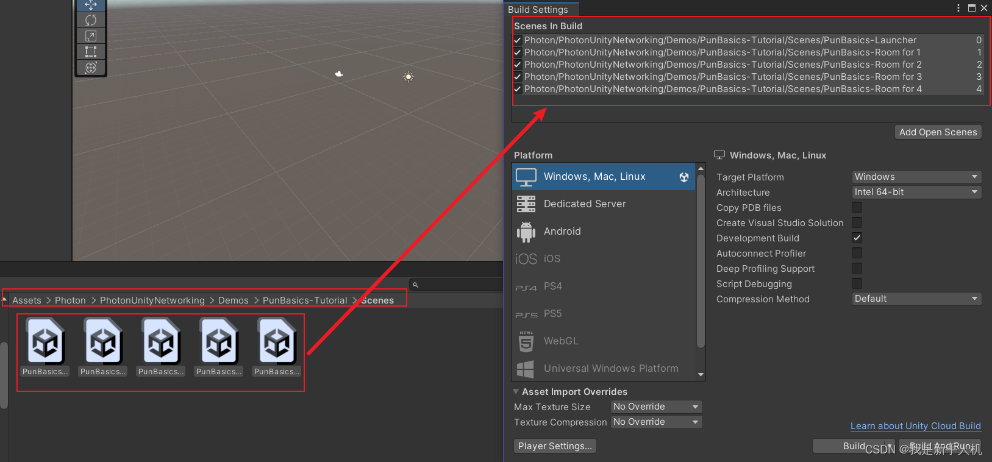This screenshot has height=462, width=992.
Task: Uncheck the PunBasics-Room for 1 scene
Action: 518,52
